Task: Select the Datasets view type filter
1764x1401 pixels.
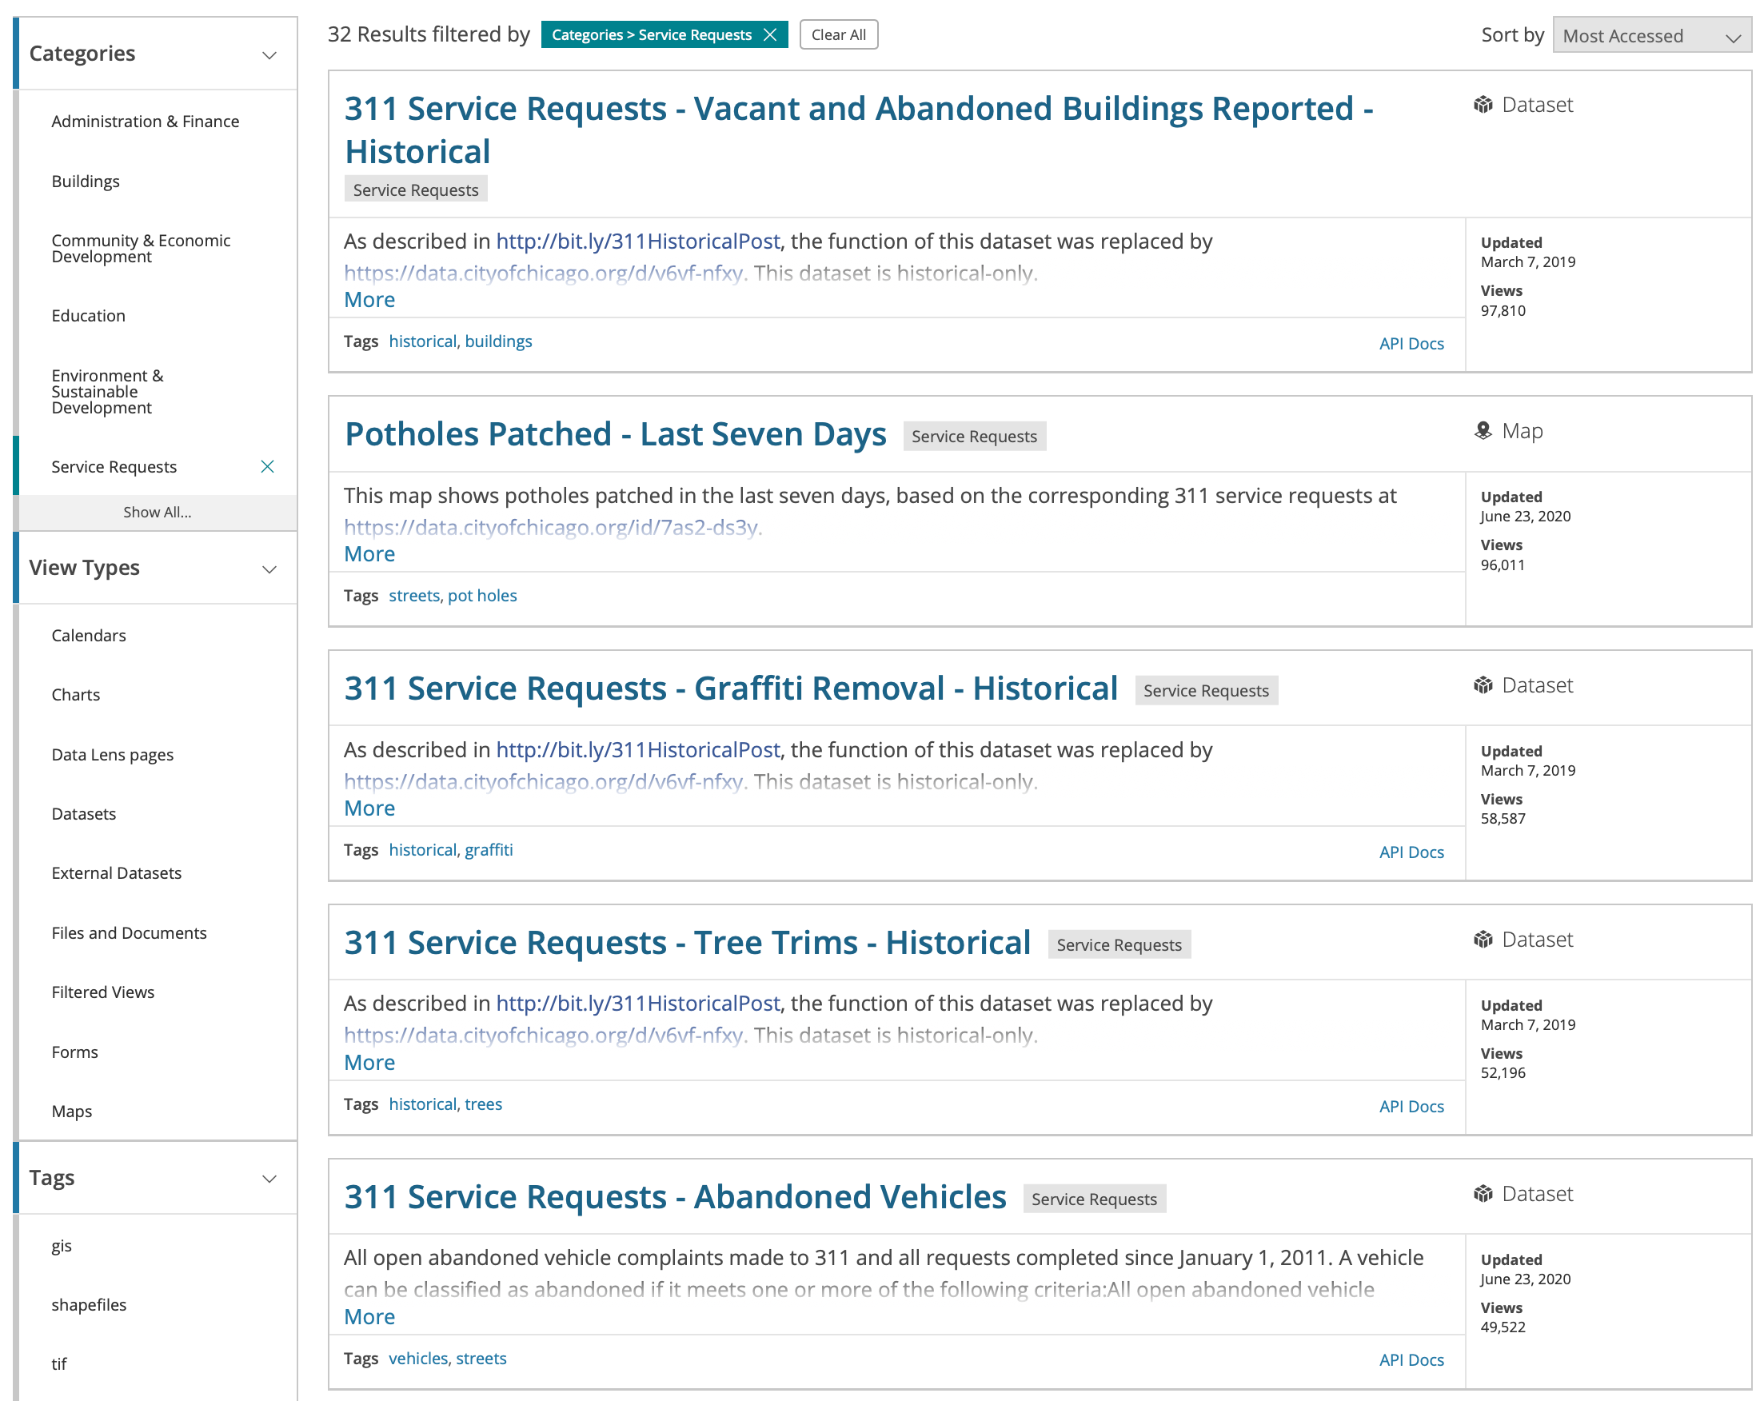Action: click(83, 813)
